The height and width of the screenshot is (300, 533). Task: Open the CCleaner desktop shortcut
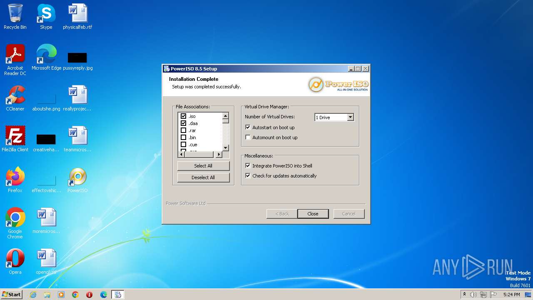click(x=15, y=98)
